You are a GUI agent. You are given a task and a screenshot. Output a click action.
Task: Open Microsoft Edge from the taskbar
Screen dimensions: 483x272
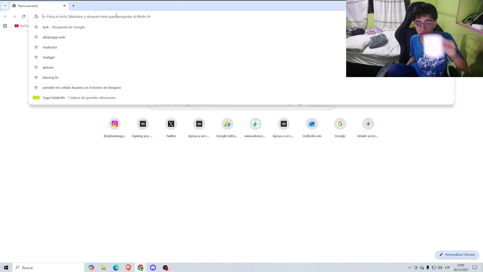tap(116, 267)
